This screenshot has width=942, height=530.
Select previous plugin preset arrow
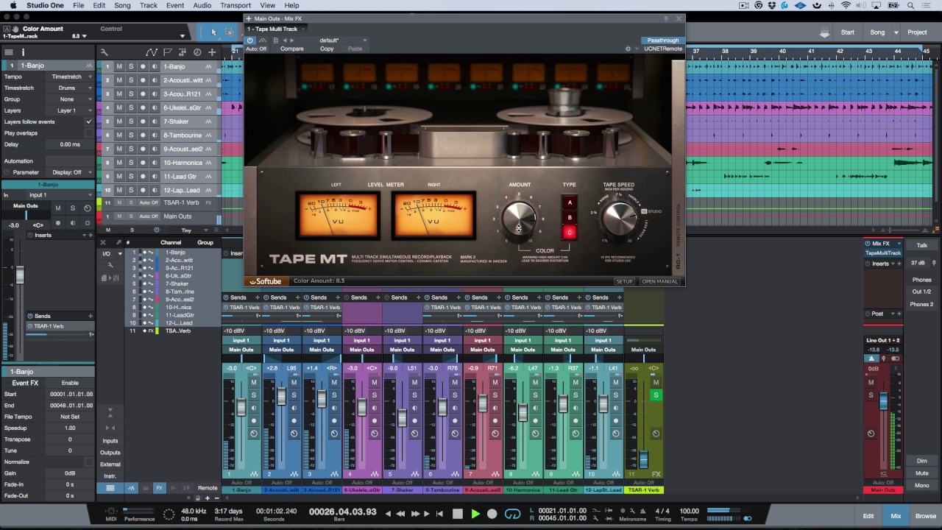(x=285, y=40)
